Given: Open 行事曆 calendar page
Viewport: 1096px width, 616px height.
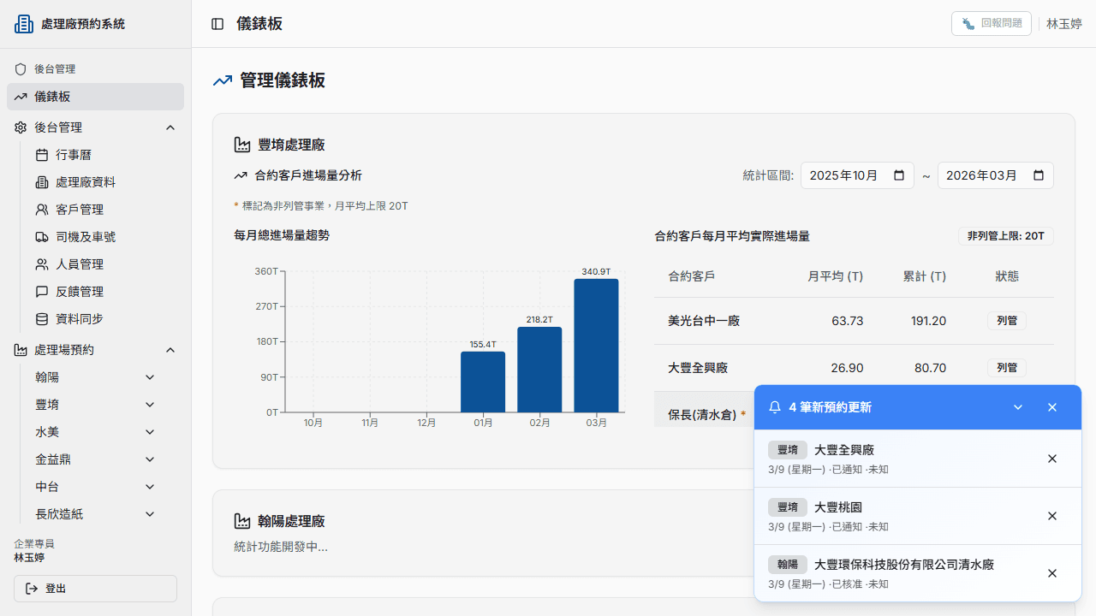Looking at the screenshot, I should point(102,155).
